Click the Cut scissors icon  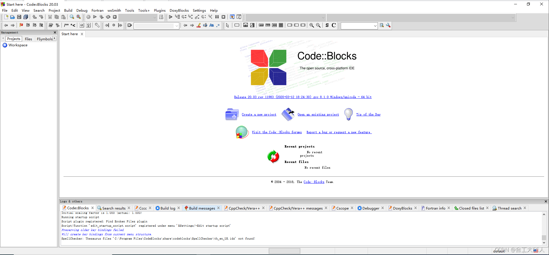click(50, 17)
